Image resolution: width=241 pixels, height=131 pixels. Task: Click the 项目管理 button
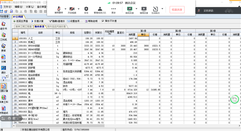click(x=5, y=16)
